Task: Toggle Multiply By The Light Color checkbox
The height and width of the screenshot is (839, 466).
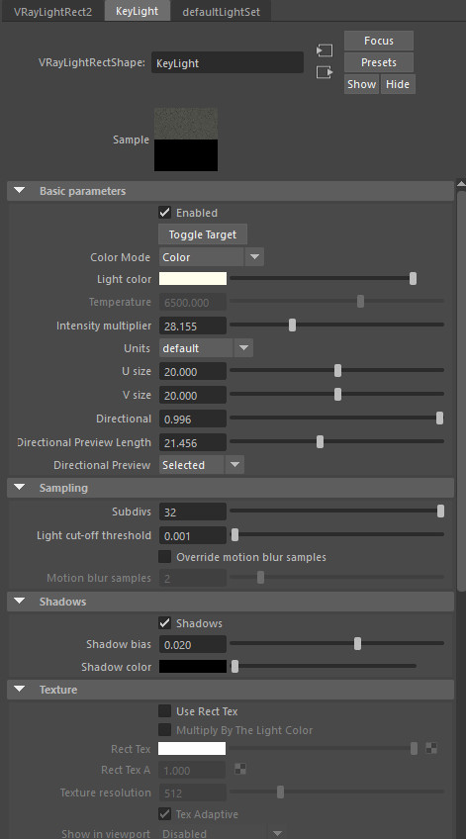Action: (x=165, y=730)
